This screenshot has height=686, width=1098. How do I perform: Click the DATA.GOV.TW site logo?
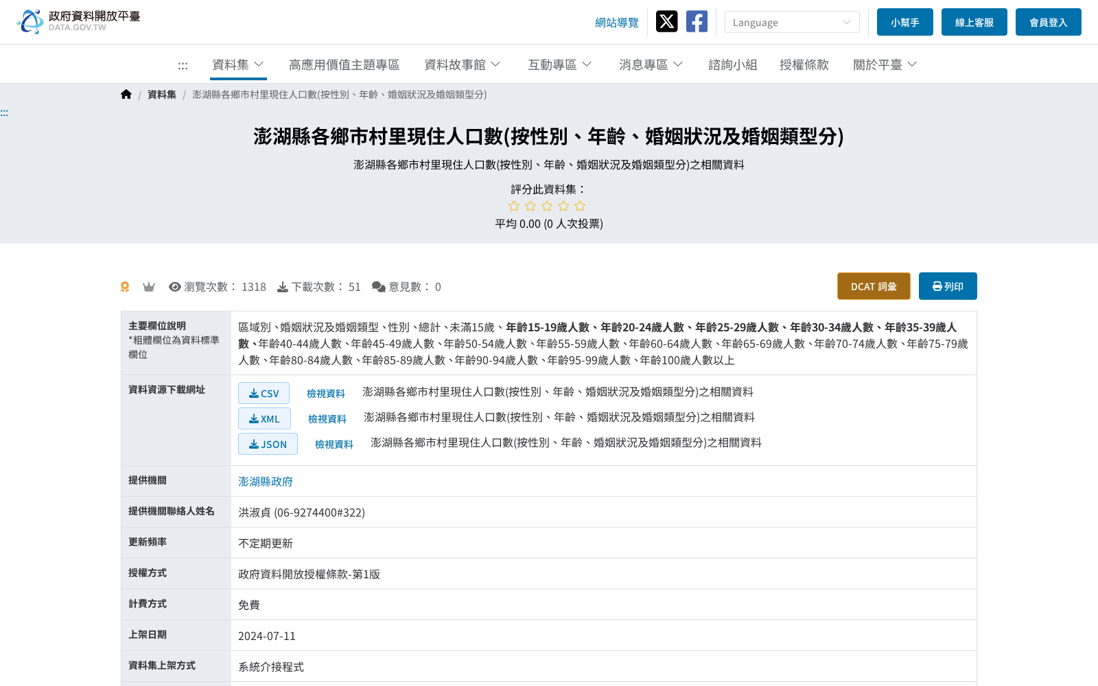click(x=78, y=21)
